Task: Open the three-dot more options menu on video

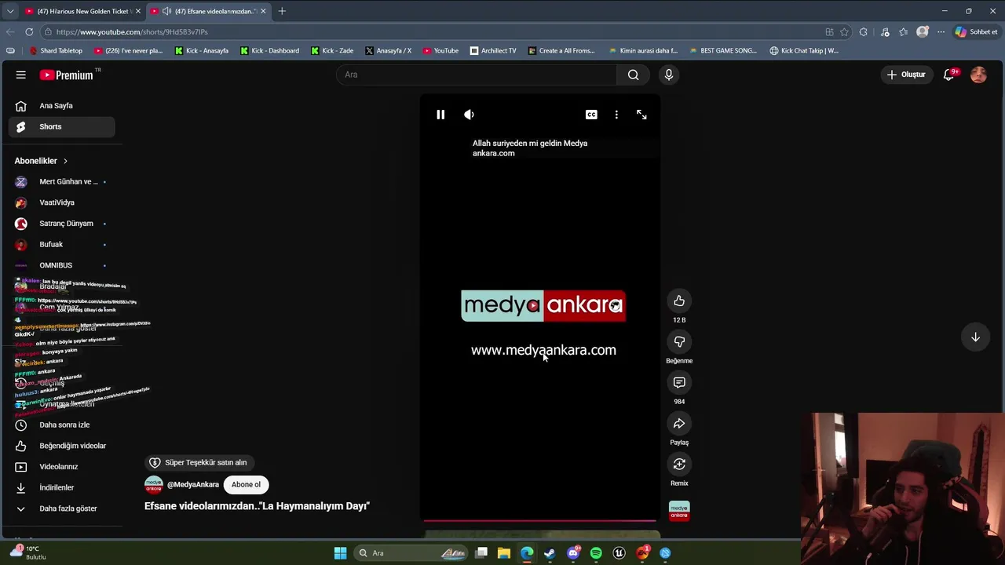Action: click(x=616, y=115)
